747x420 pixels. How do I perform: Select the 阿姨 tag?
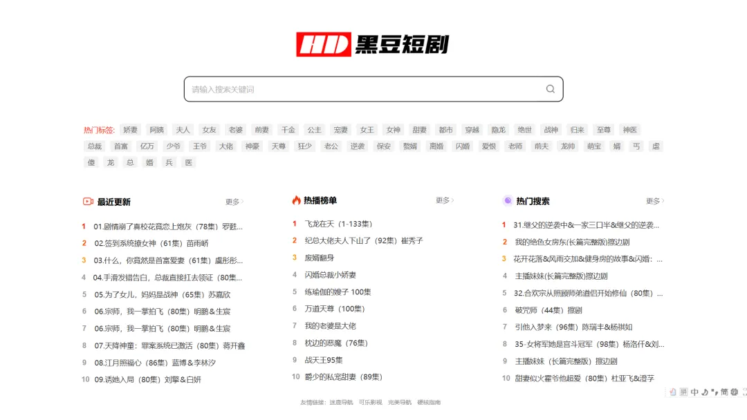point(156,130)
